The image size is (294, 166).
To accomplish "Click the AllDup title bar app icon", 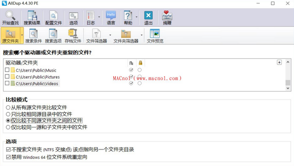I will [x=4, y=3].
